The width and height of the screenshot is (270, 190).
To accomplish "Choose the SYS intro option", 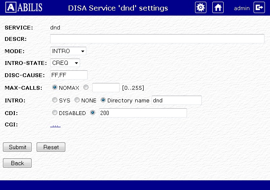I will (x=55, y=100).
